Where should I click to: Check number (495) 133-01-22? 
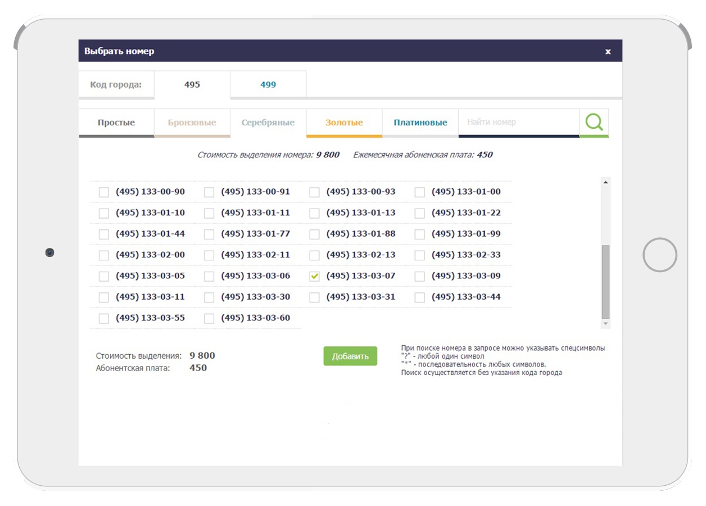tap(419, 213)
